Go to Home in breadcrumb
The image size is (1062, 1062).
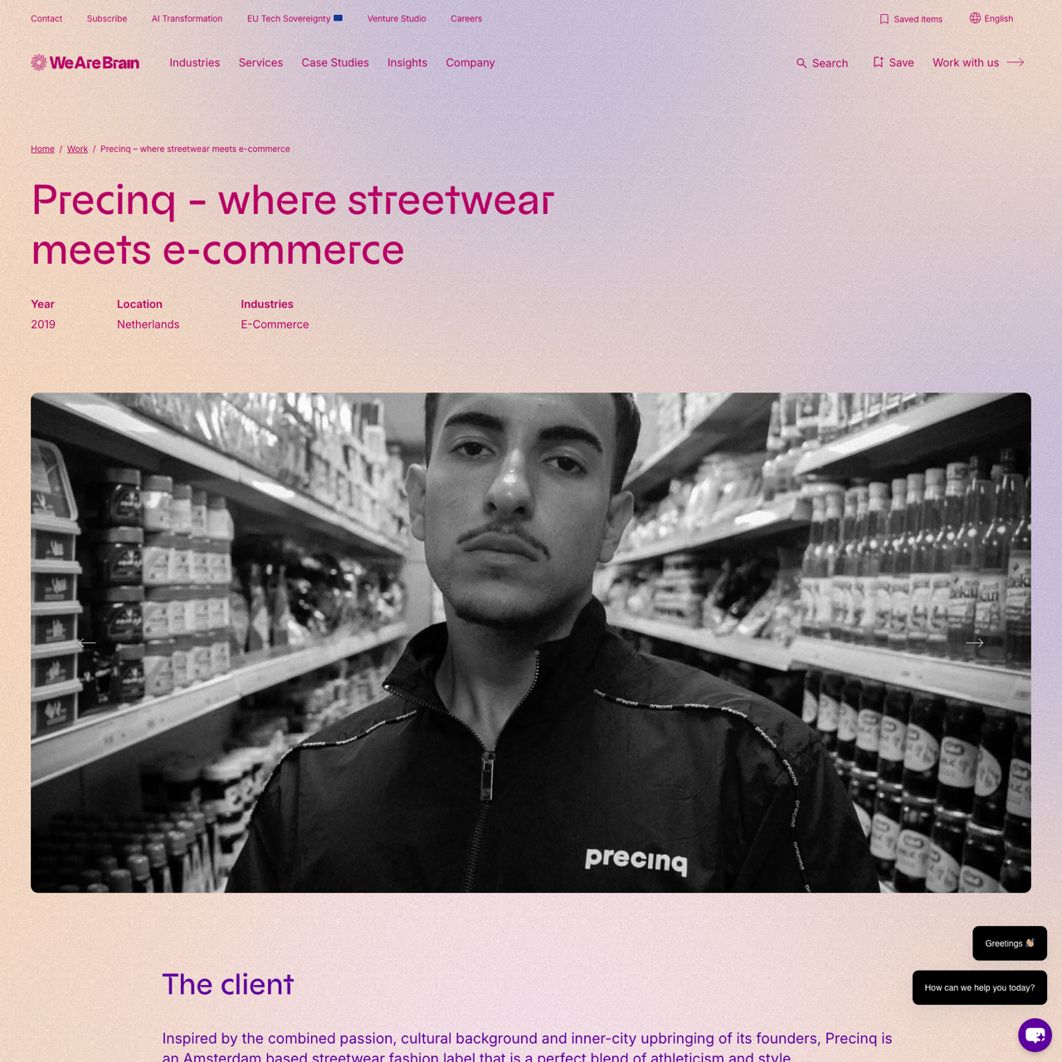click(42, 149)
